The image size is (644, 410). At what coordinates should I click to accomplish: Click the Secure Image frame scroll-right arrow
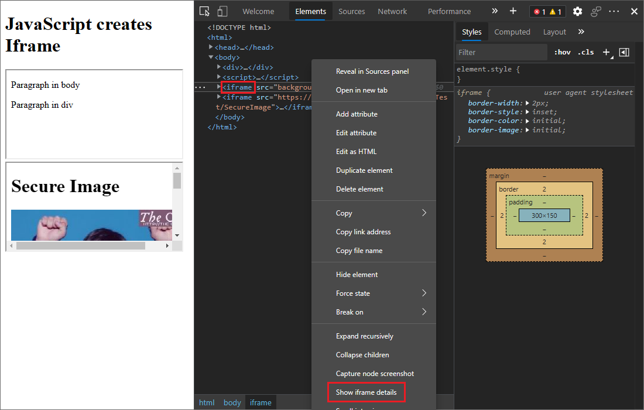coord(167,245)
